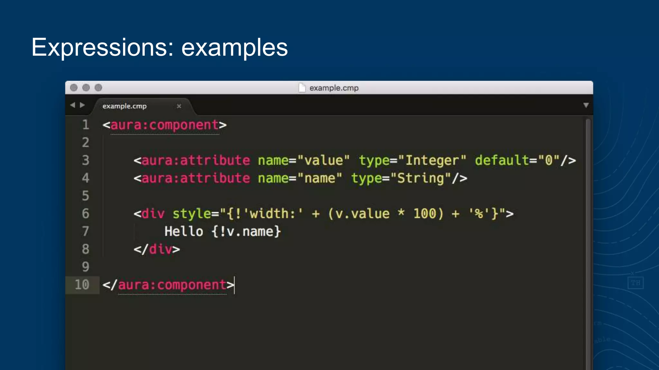This screenshot has height=370, width=659.
Task: Click line number 6 in the gutter
Action: pos(85,214)
